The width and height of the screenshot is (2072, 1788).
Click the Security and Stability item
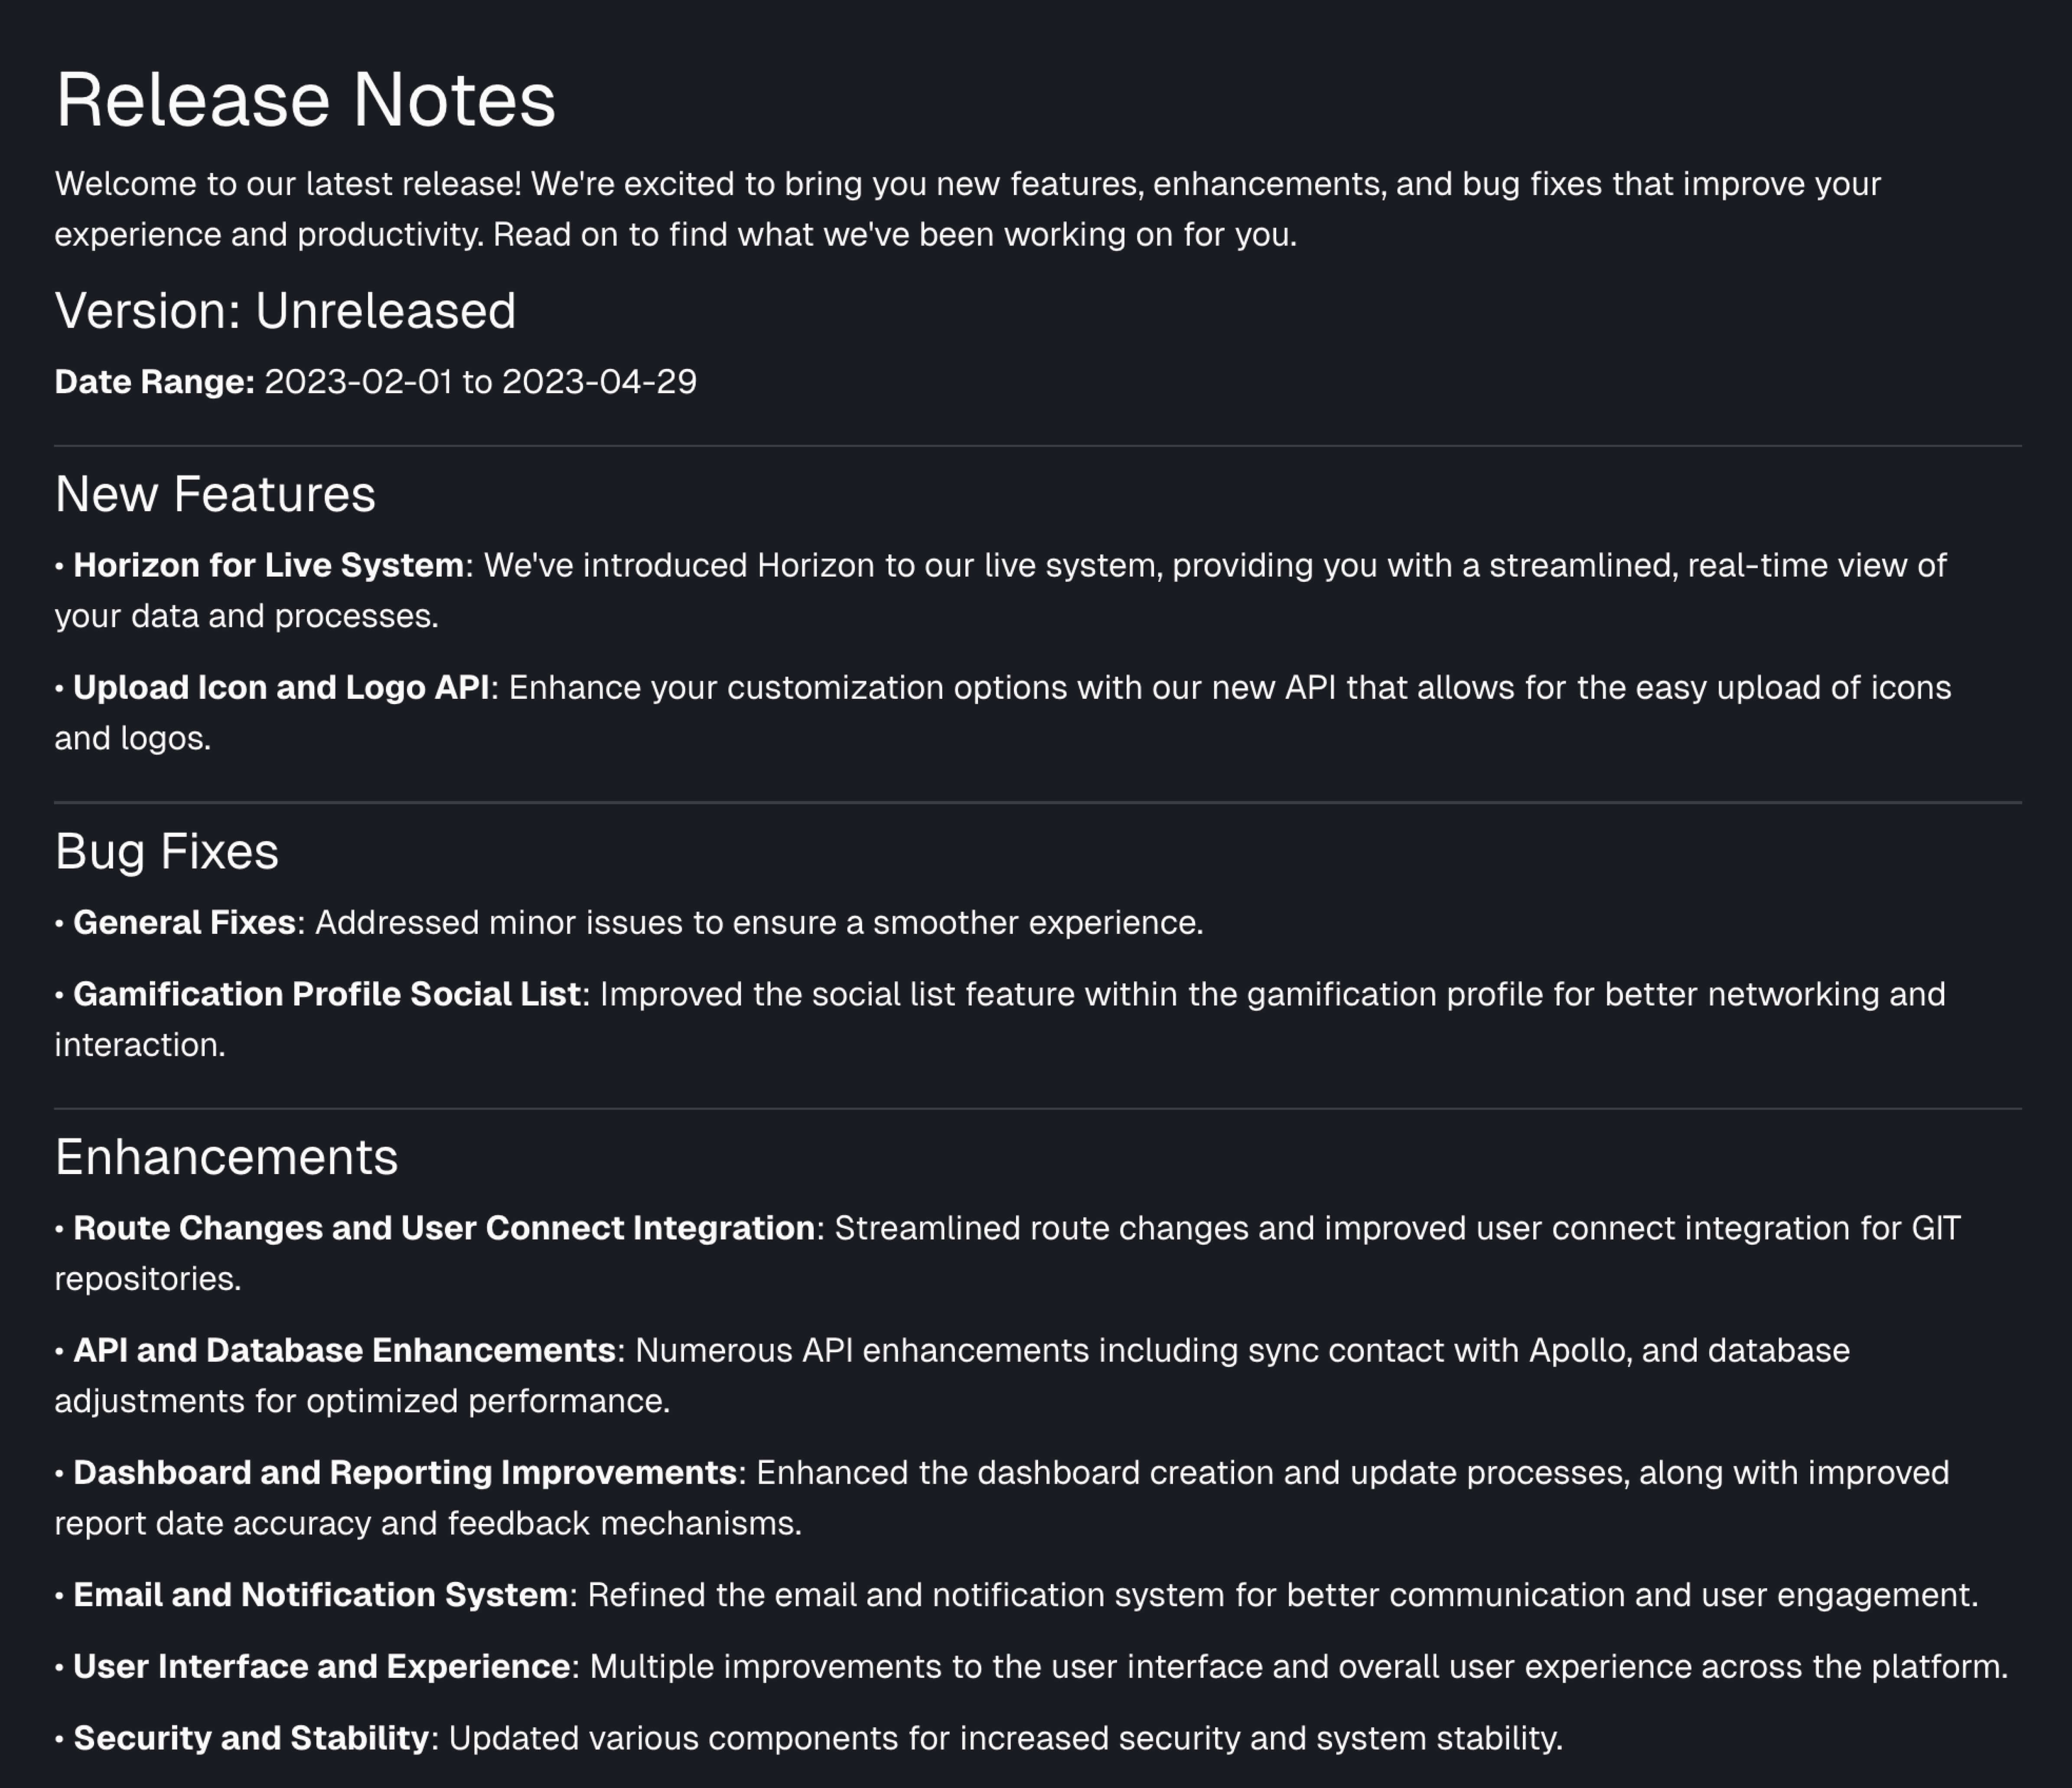251,1738
